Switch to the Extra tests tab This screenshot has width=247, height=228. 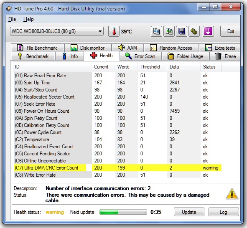pyautogui.click(x=220, y=48)
